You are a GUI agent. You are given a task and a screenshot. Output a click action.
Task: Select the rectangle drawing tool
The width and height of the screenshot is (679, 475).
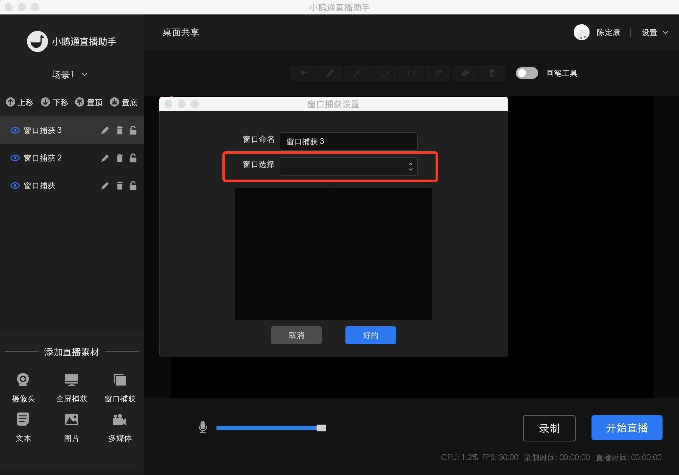411,73
